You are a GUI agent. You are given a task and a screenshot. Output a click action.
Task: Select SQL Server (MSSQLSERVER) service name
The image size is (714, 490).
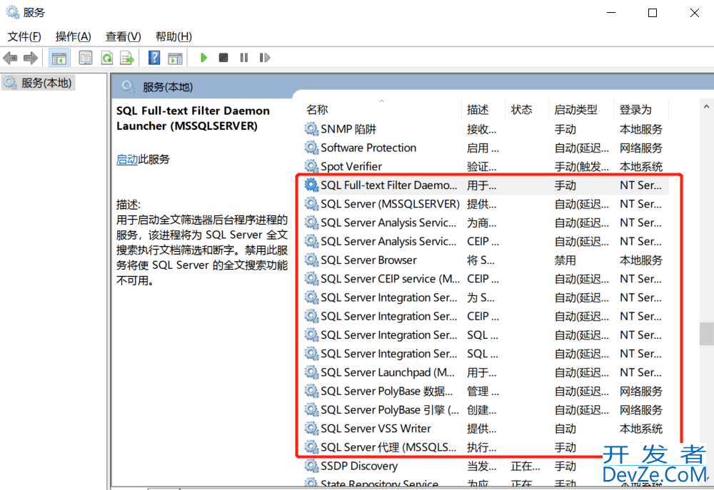(391, 204)
